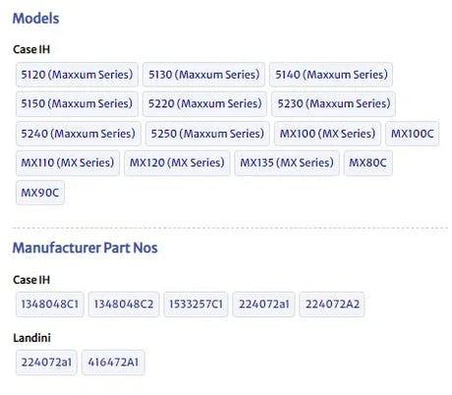The height and width of the screenshot is (395, 452).
Task: Select the MX90C model tag
Action: (40, 193)
